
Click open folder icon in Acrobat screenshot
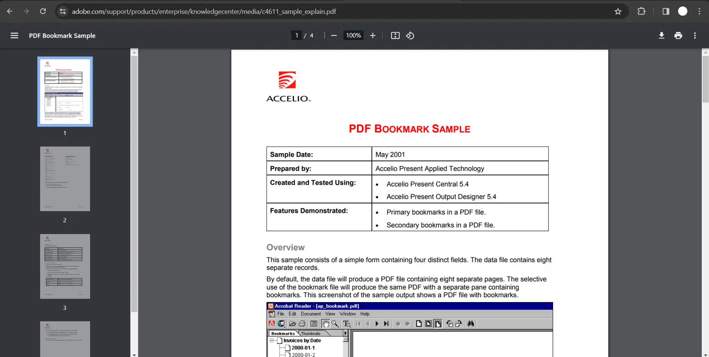point(292,324)
